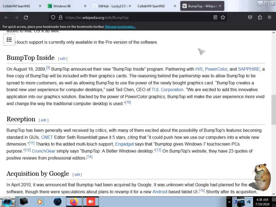Close the second CollabVM SearXNG tab
This screenshot has height=207, width=276.
(175, 6)
